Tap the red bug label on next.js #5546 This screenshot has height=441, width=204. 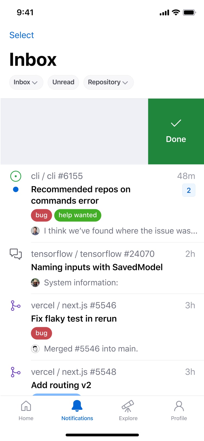coord(41,333)
